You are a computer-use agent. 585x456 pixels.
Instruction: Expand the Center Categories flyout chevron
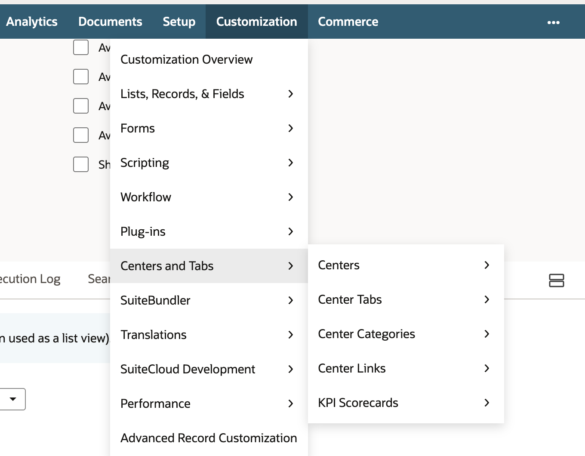tap(487, 334)
